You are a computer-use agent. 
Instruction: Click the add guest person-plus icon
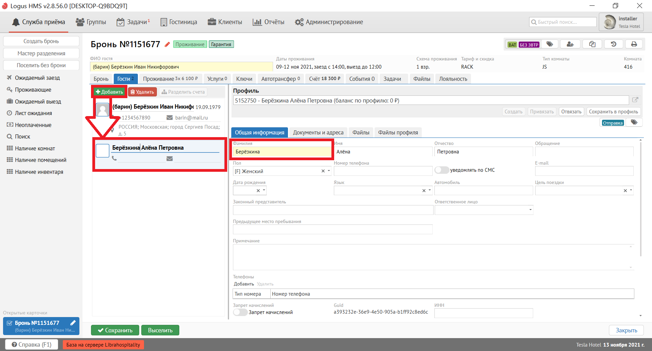[x=570, y=44]
